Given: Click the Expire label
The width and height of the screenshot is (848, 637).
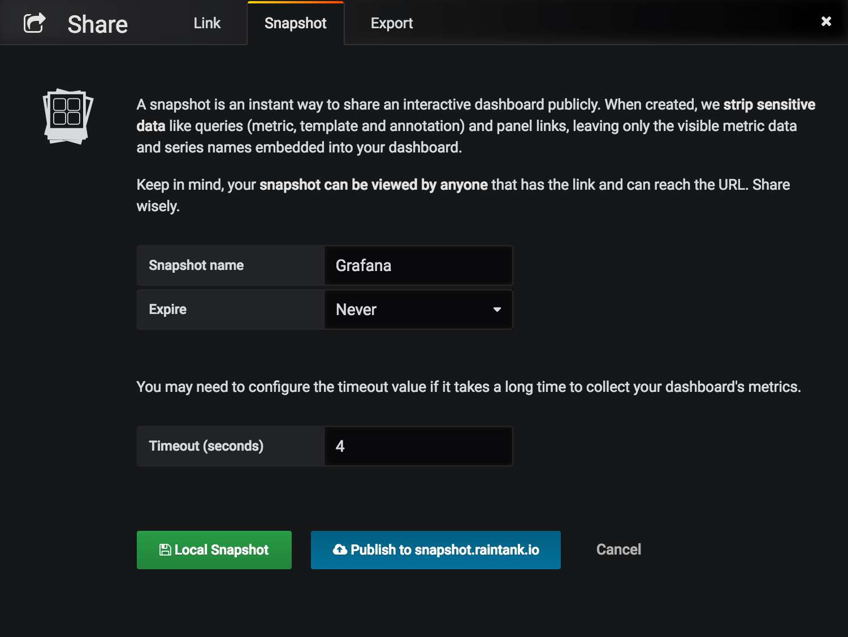Looking at the screenshot, I should coord(168,309).
